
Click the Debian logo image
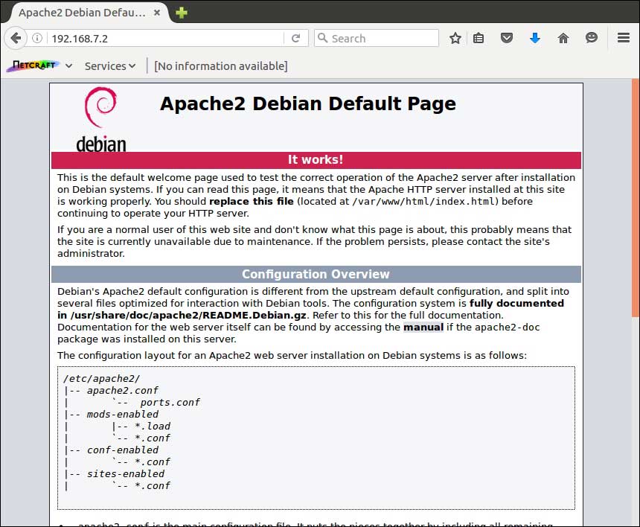(x=100, y=119)
